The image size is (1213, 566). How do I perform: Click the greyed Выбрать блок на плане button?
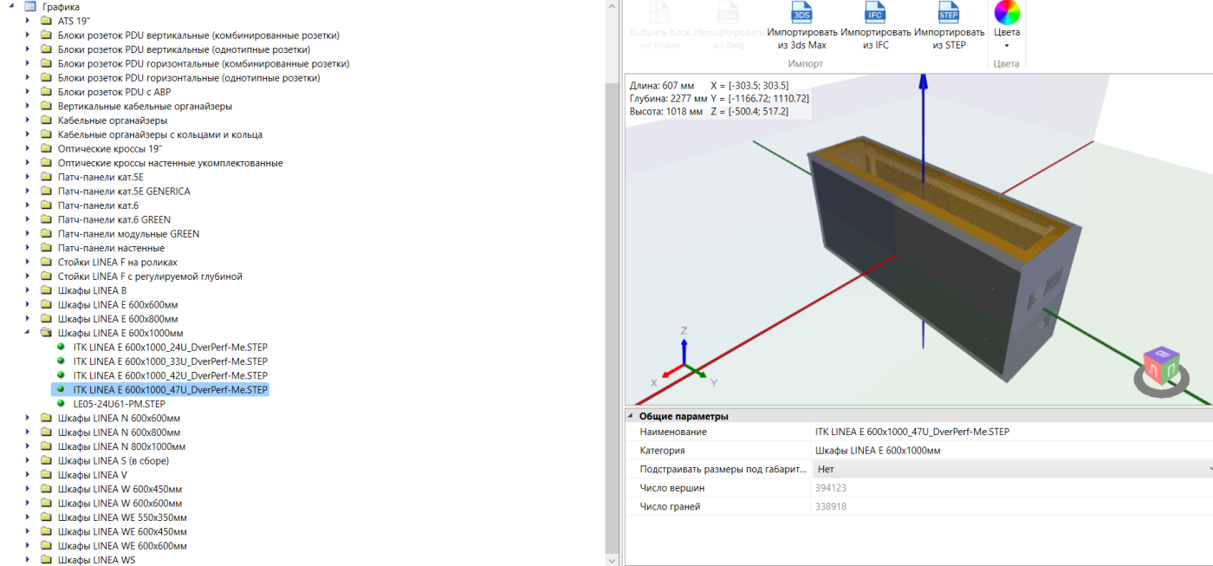point(660,26)
